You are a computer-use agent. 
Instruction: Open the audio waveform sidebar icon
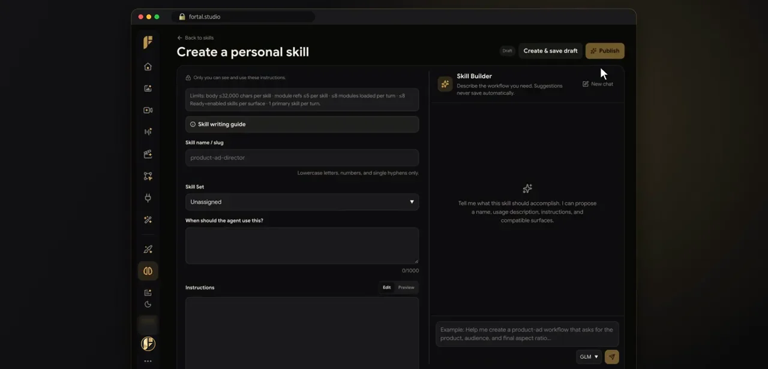pos(148,132)
